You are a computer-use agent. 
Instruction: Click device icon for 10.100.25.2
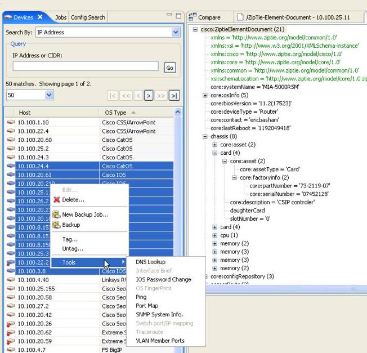coord(11,149)
